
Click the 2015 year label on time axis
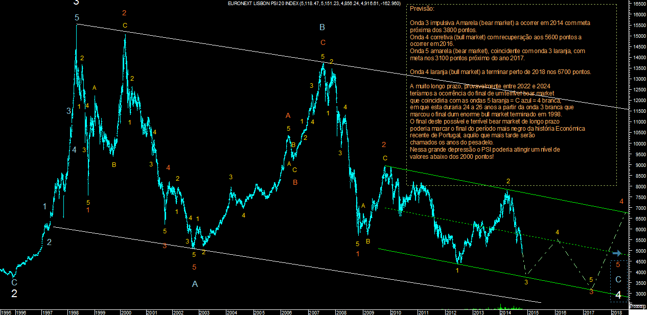point(534,311)
